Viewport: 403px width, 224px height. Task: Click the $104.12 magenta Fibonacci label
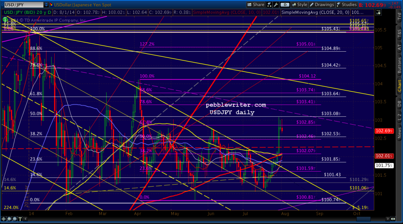click(307, 76)
